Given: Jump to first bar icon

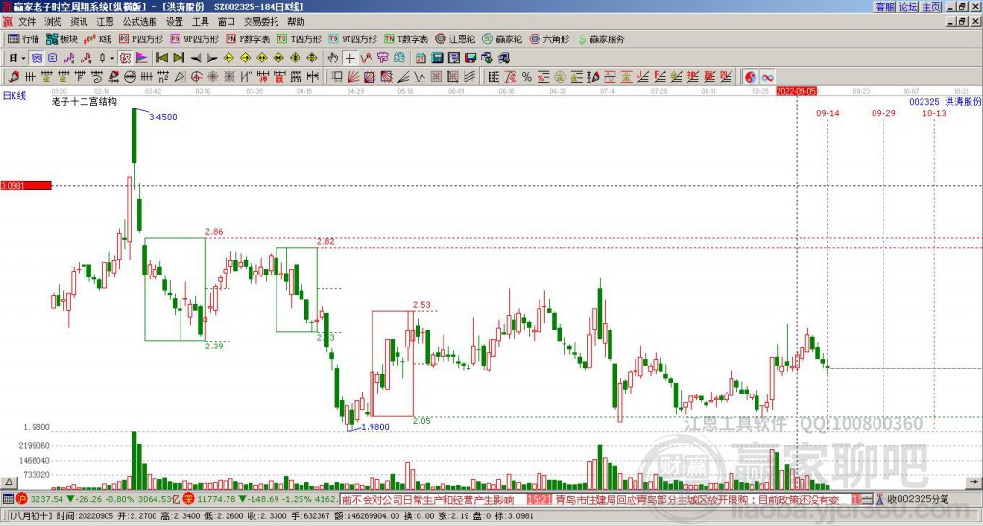Looking at the screenshot, I should [x=161, y=58].
